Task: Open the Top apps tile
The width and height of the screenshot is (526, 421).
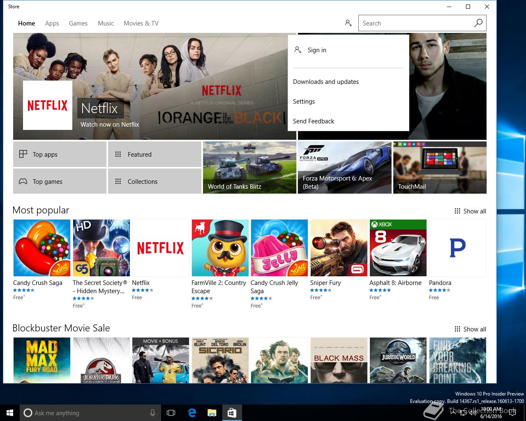Action: point(60,154)
